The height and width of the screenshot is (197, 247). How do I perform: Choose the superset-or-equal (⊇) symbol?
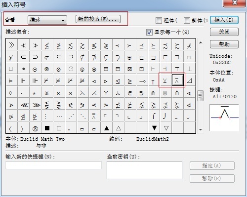71,57
